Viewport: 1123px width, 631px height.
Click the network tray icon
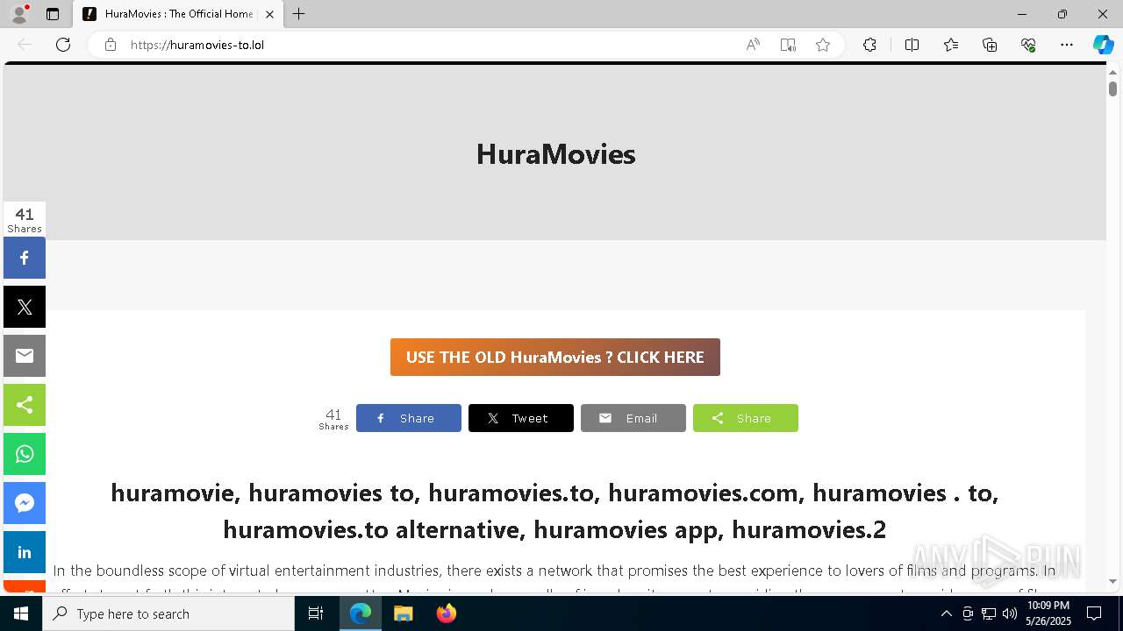[988, 613]
